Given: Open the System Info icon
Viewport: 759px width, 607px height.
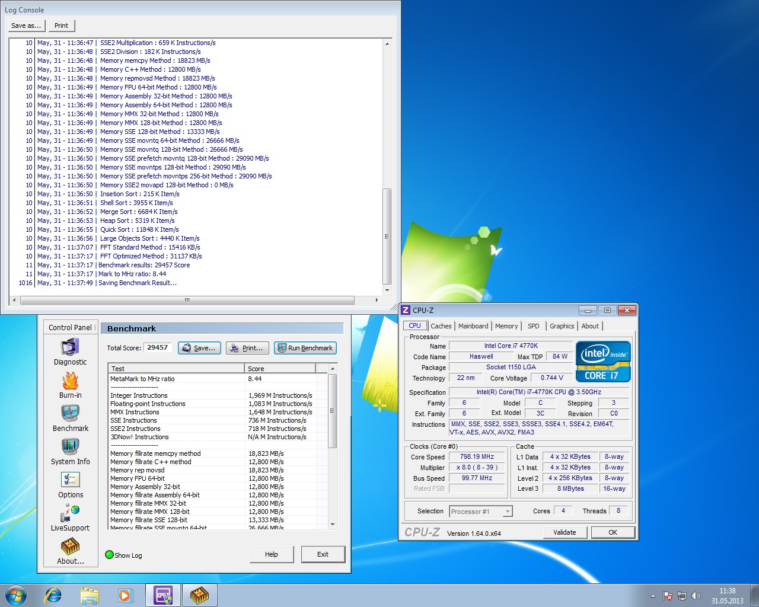Looking at the screenshot, I should coord(70,446).
